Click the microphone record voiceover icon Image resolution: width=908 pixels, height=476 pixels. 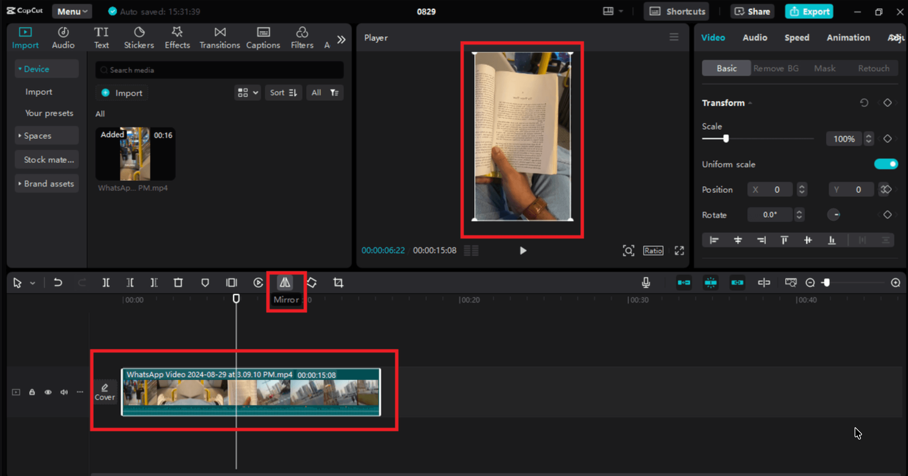[646, 282]
